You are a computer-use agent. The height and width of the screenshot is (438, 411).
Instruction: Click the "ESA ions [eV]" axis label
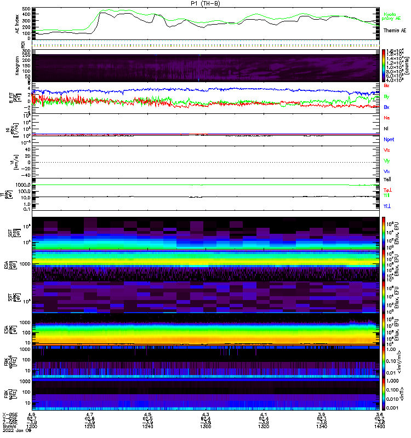click(11, 266)
